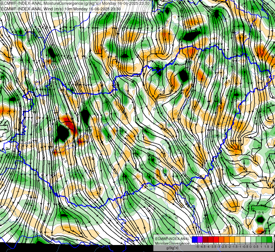Click the legend scale value -2.5
Image resolution: width=275 pixels, height=252 pixels.
click(x=224, y=247)
